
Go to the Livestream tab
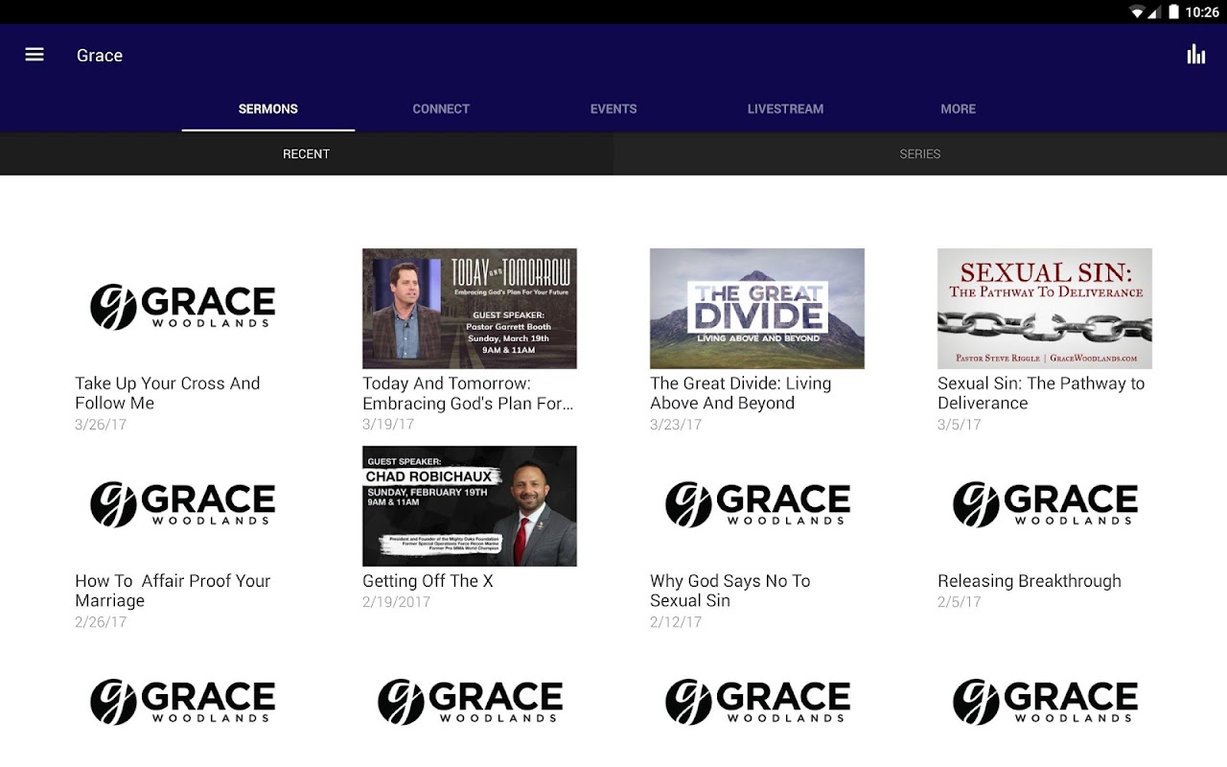(x=786, y=108)
